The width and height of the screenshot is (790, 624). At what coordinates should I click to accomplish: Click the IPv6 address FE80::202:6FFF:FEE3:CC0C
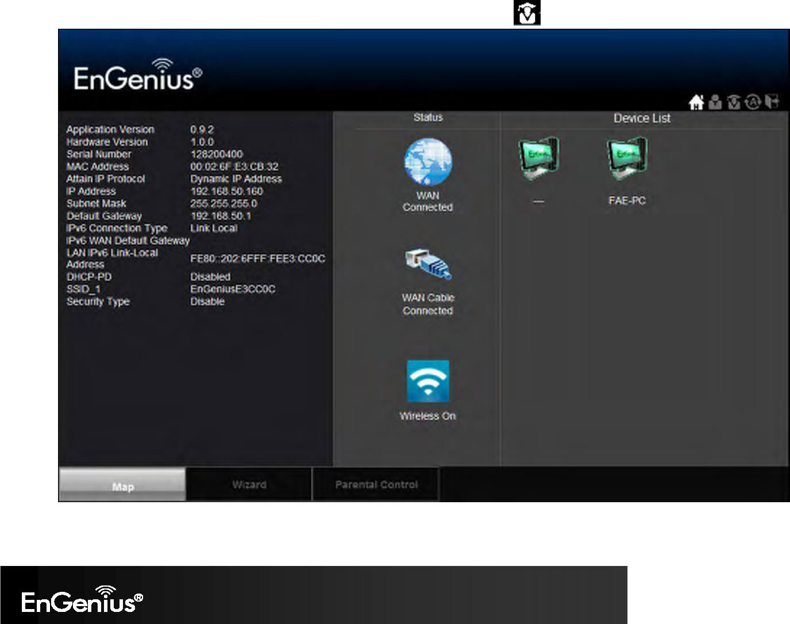pyautogui.click(x=257, y=259)
